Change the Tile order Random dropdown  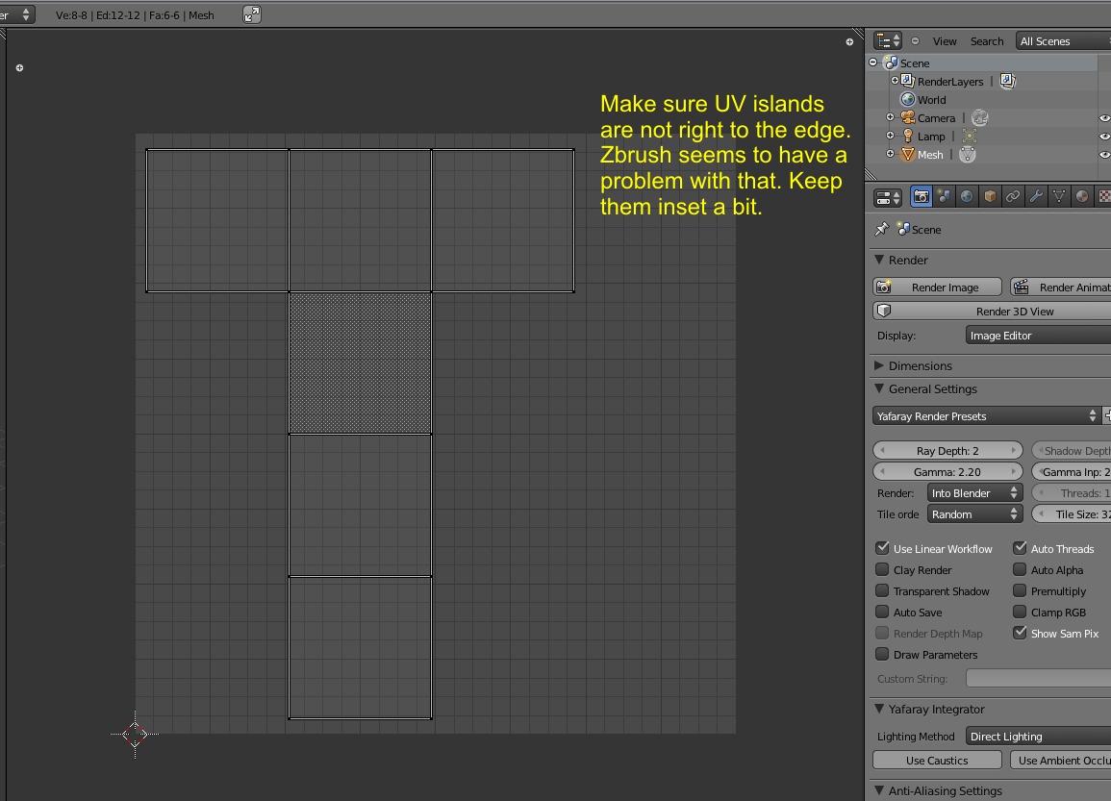coord(973,513)
